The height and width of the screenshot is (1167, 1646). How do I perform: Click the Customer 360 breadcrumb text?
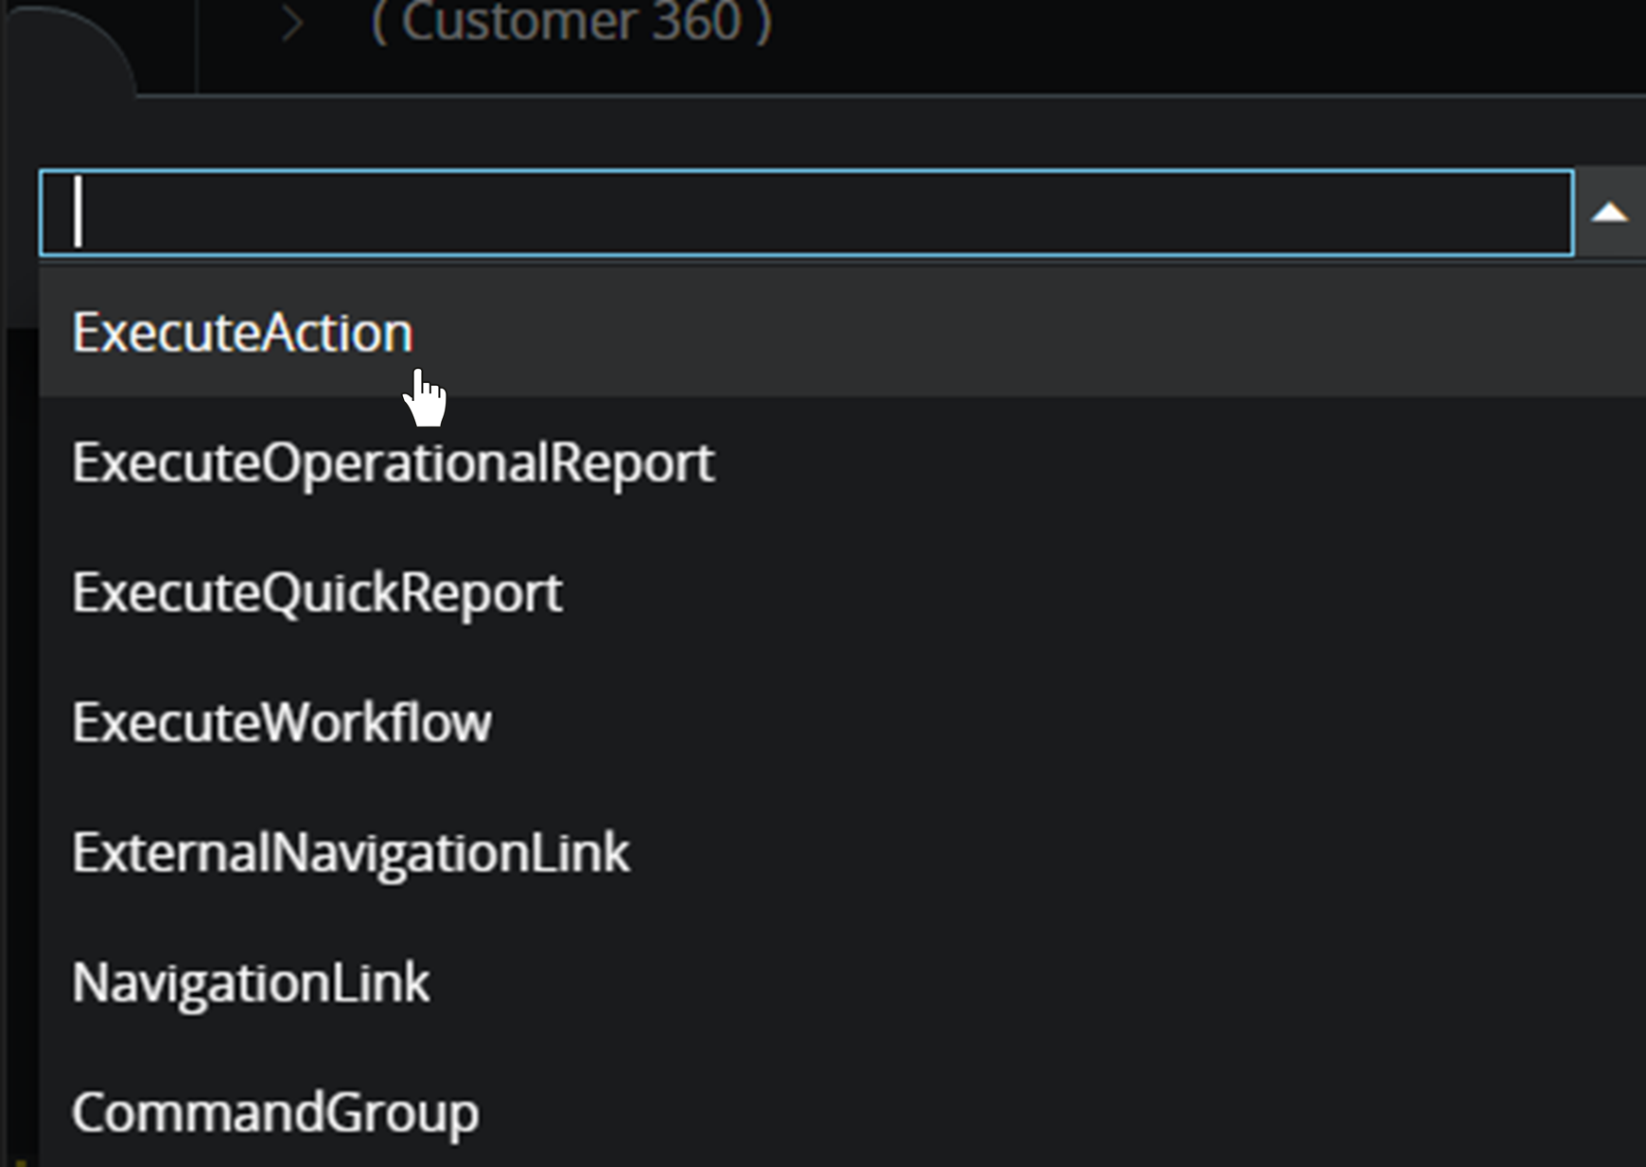coord(571,23)
